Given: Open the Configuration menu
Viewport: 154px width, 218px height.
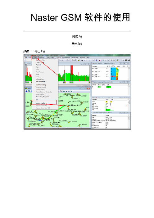Looking at the screenshot, I should (x=50, y=57).
